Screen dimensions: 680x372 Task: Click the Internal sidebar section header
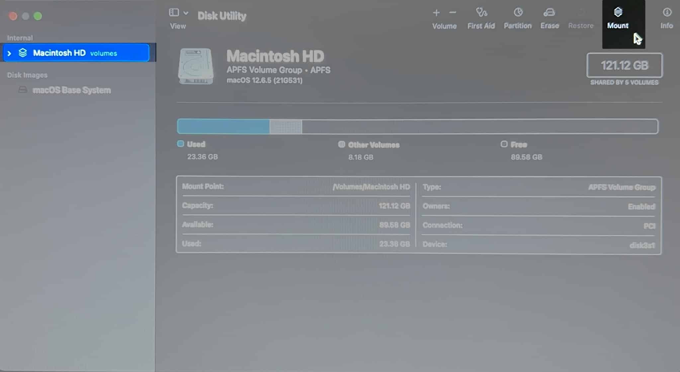[x=20, y=38]
